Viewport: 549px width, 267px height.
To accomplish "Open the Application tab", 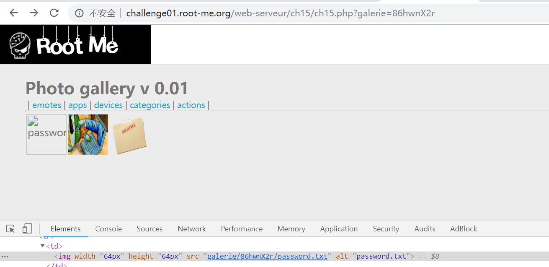I will click(339, 229).
